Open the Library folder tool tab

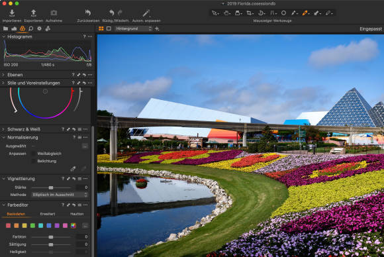[x=5, y=28]
